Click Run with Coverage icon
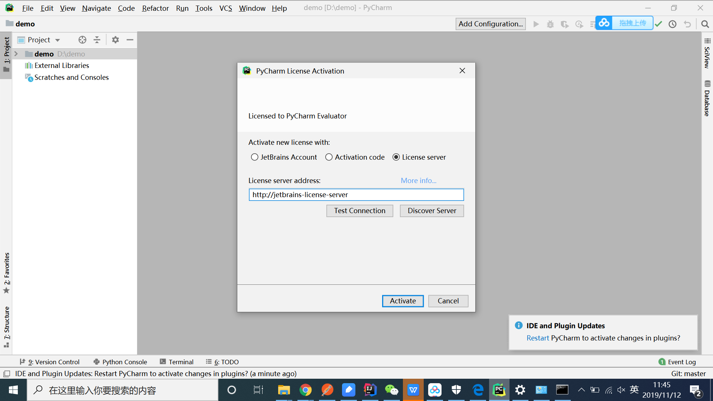This screenshot has height=401, width=713. tap(565, 24)
